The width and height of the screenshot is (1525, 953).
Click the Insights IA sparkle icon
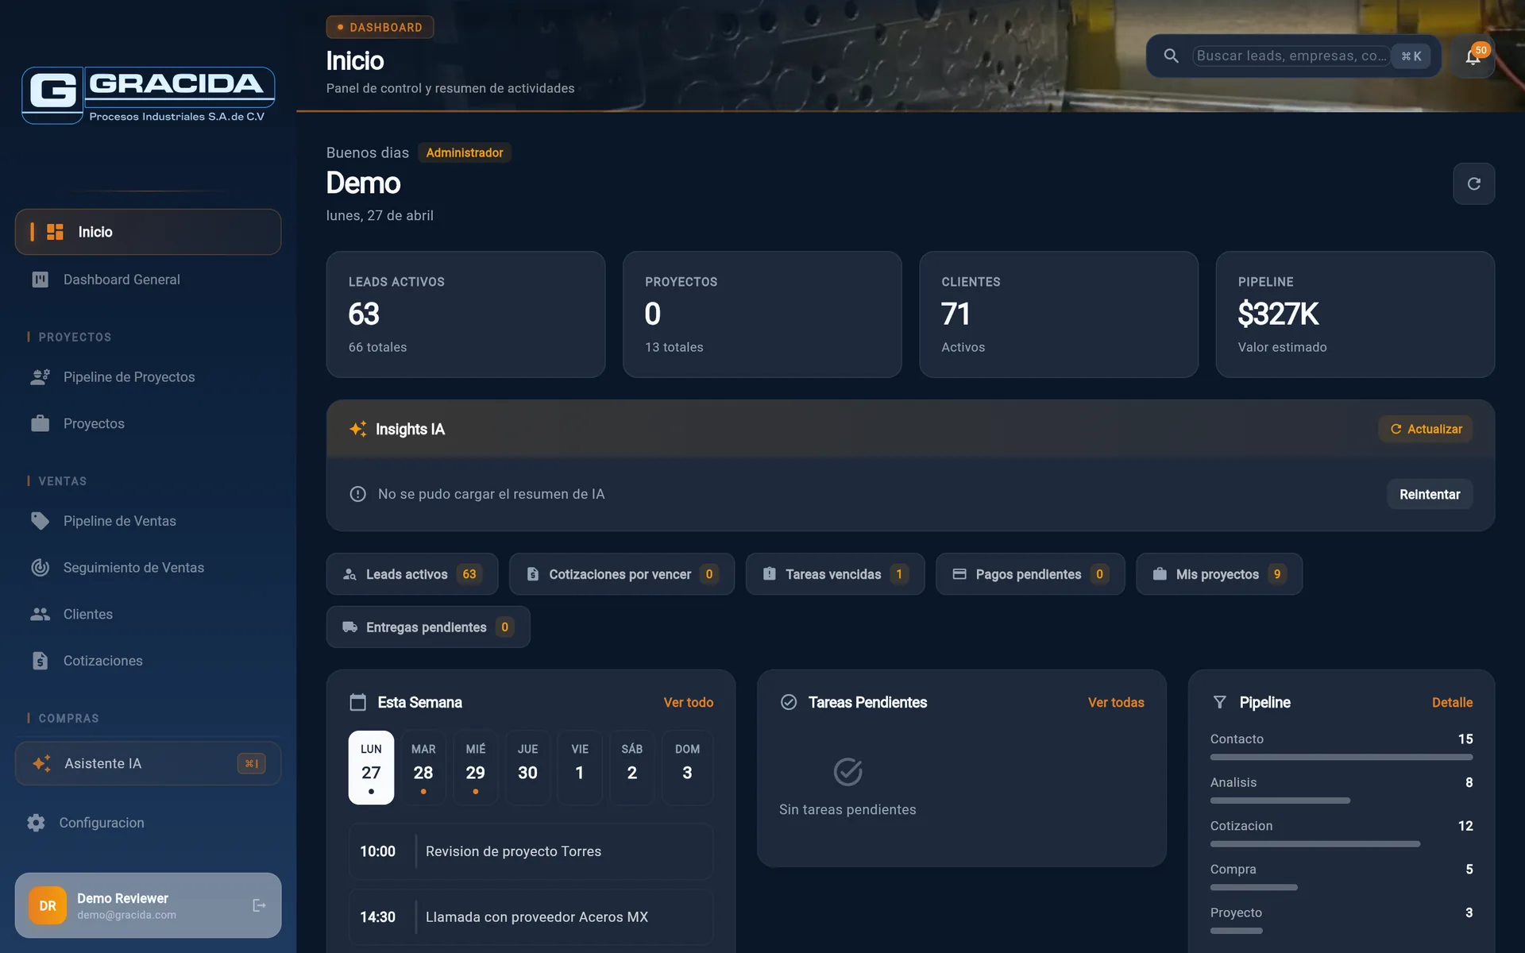point(358,429)
